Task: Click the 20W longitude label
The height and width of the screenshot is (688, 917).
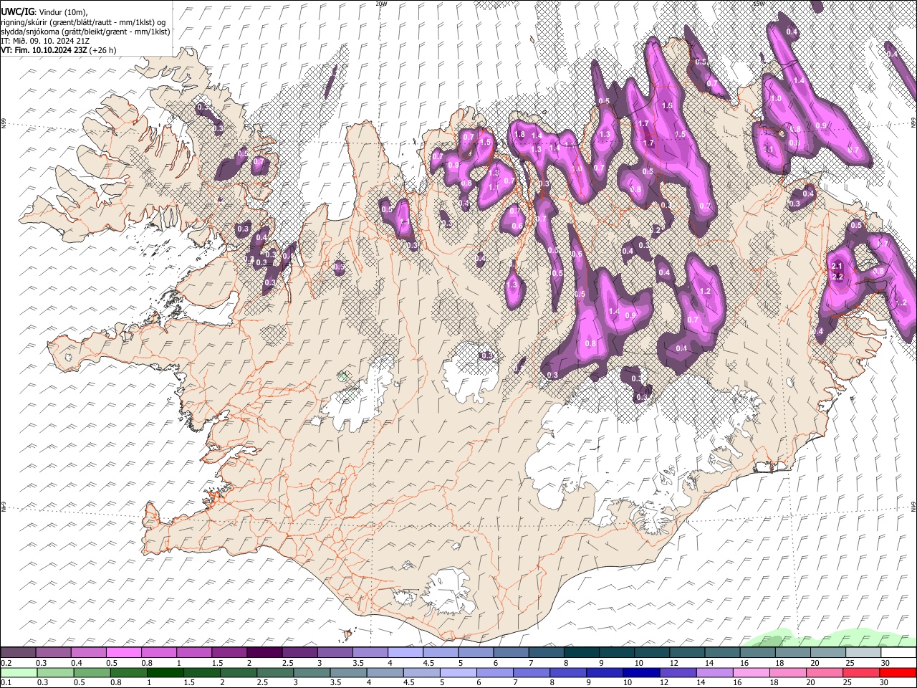Action: [381, 4]
